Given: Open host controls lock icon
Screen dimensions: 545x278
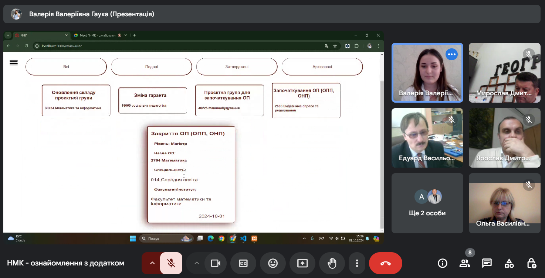Looking at the screenshot, I should tap(531, 263).
